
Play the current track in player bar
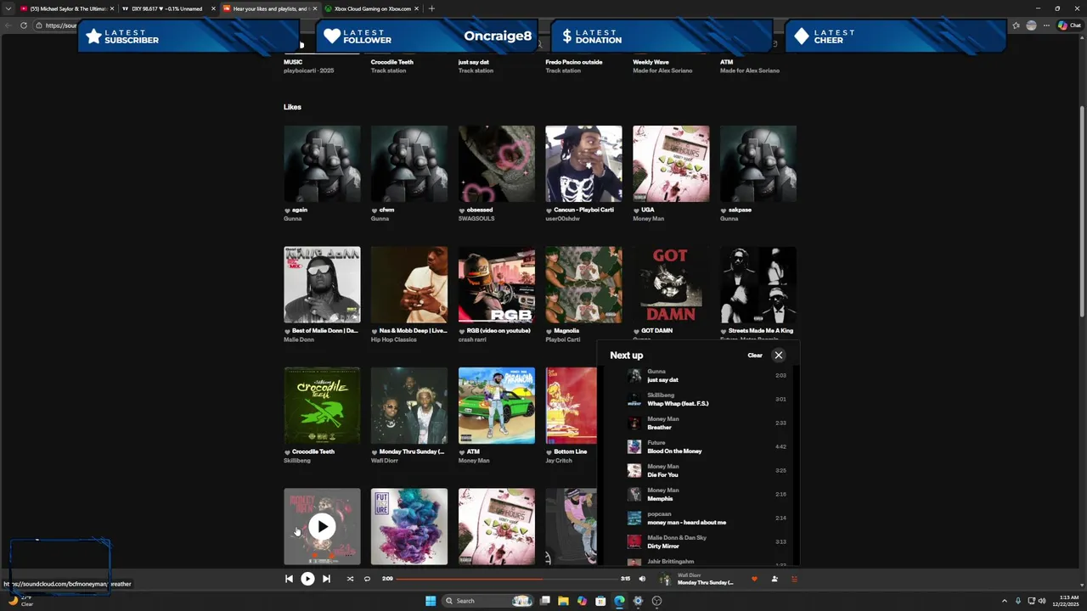307,579
